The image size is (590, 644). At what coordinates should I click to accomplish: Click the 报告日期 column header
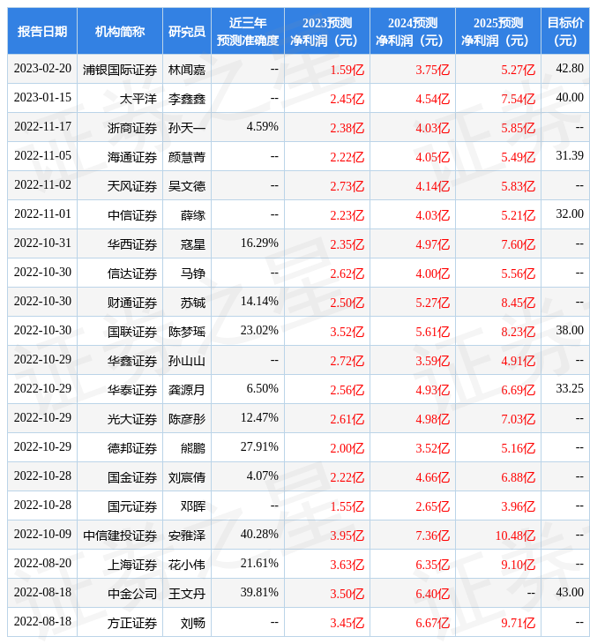(42, 31)
